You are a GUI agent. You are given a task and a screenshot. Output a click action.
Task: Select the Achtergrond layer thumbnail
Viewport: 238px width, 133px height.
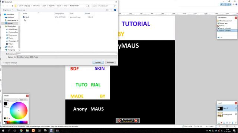click(x=220, y=115)
